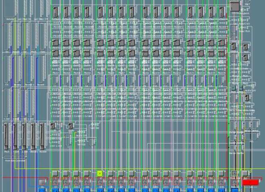
Task: Select the first outlined module with a blue bar
Action: (x=55, y=81)
